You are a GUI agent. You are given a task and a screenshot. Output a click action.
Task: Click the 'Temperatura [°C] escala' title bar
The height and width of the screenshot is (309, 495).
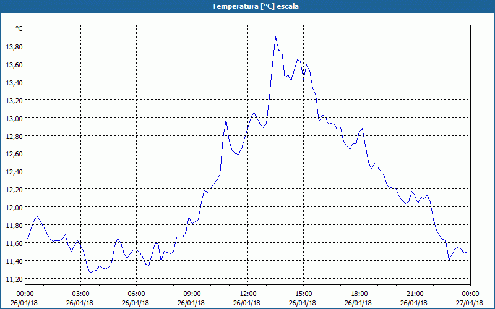coord(247,6)
